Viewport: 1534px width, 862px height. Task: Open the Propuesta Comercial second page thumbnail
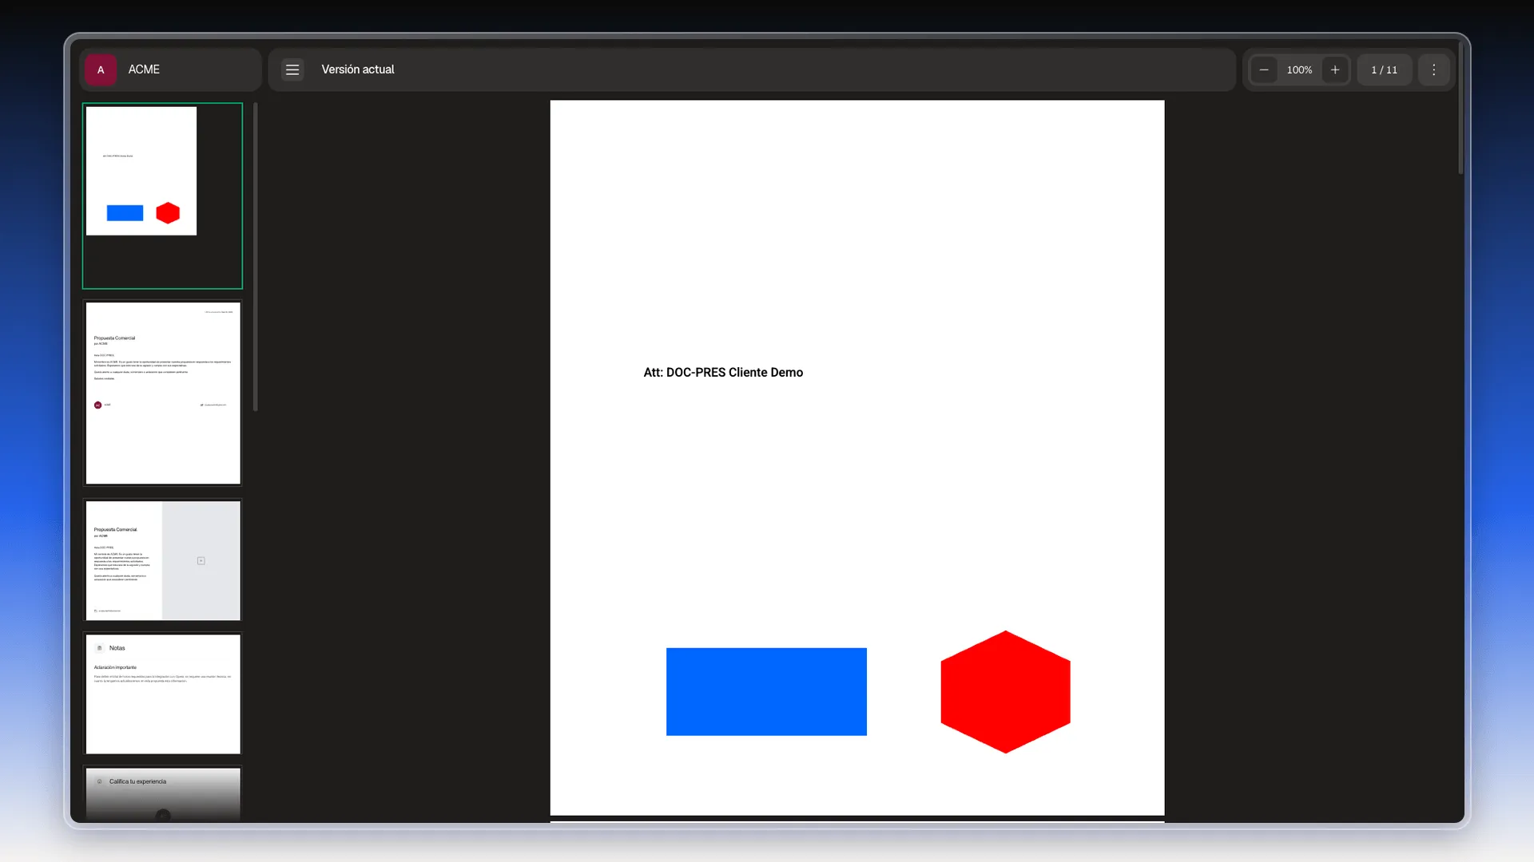(x=163, y=393)
